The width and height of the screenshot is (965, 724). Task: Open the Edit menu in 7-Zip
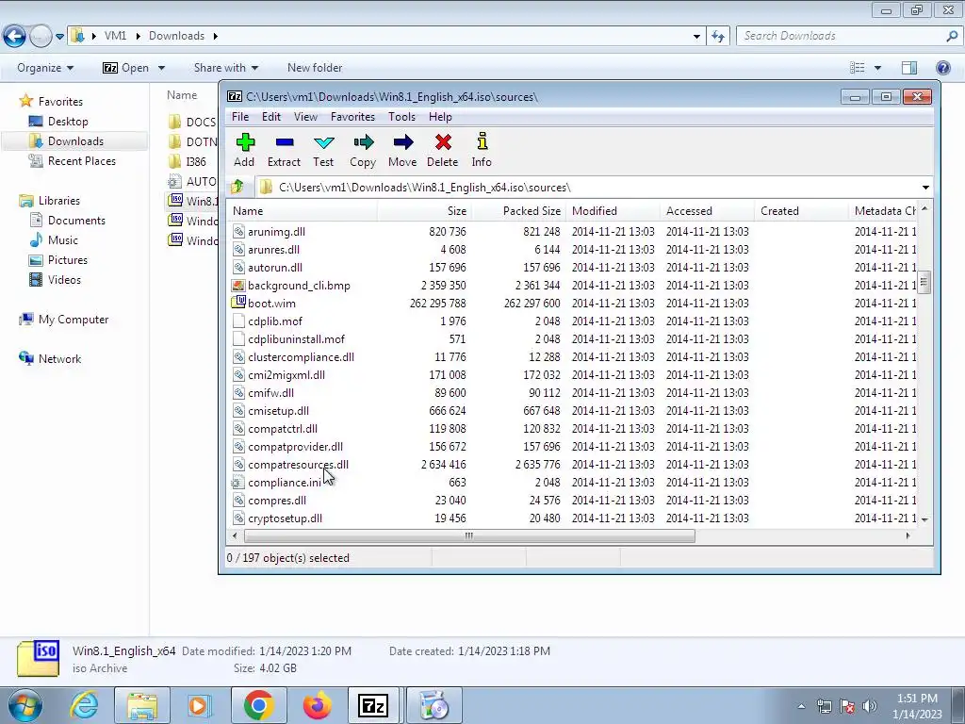coord(271,117)
